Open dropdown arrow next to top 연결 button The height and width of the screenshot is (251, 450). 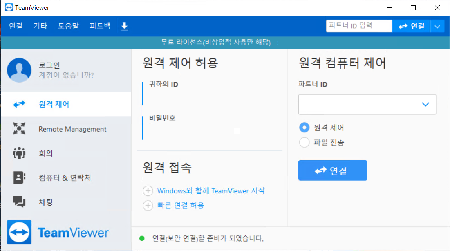(x=437, y=27)
